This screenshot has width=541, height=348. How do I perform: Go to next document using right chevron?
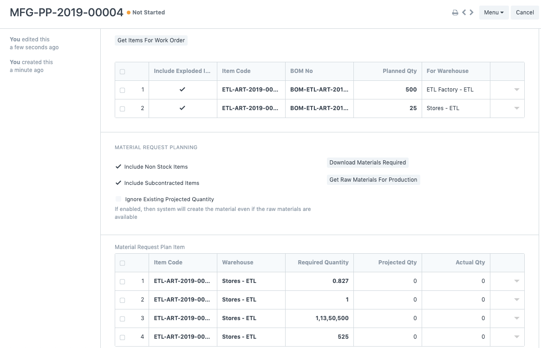click(472, 13)
